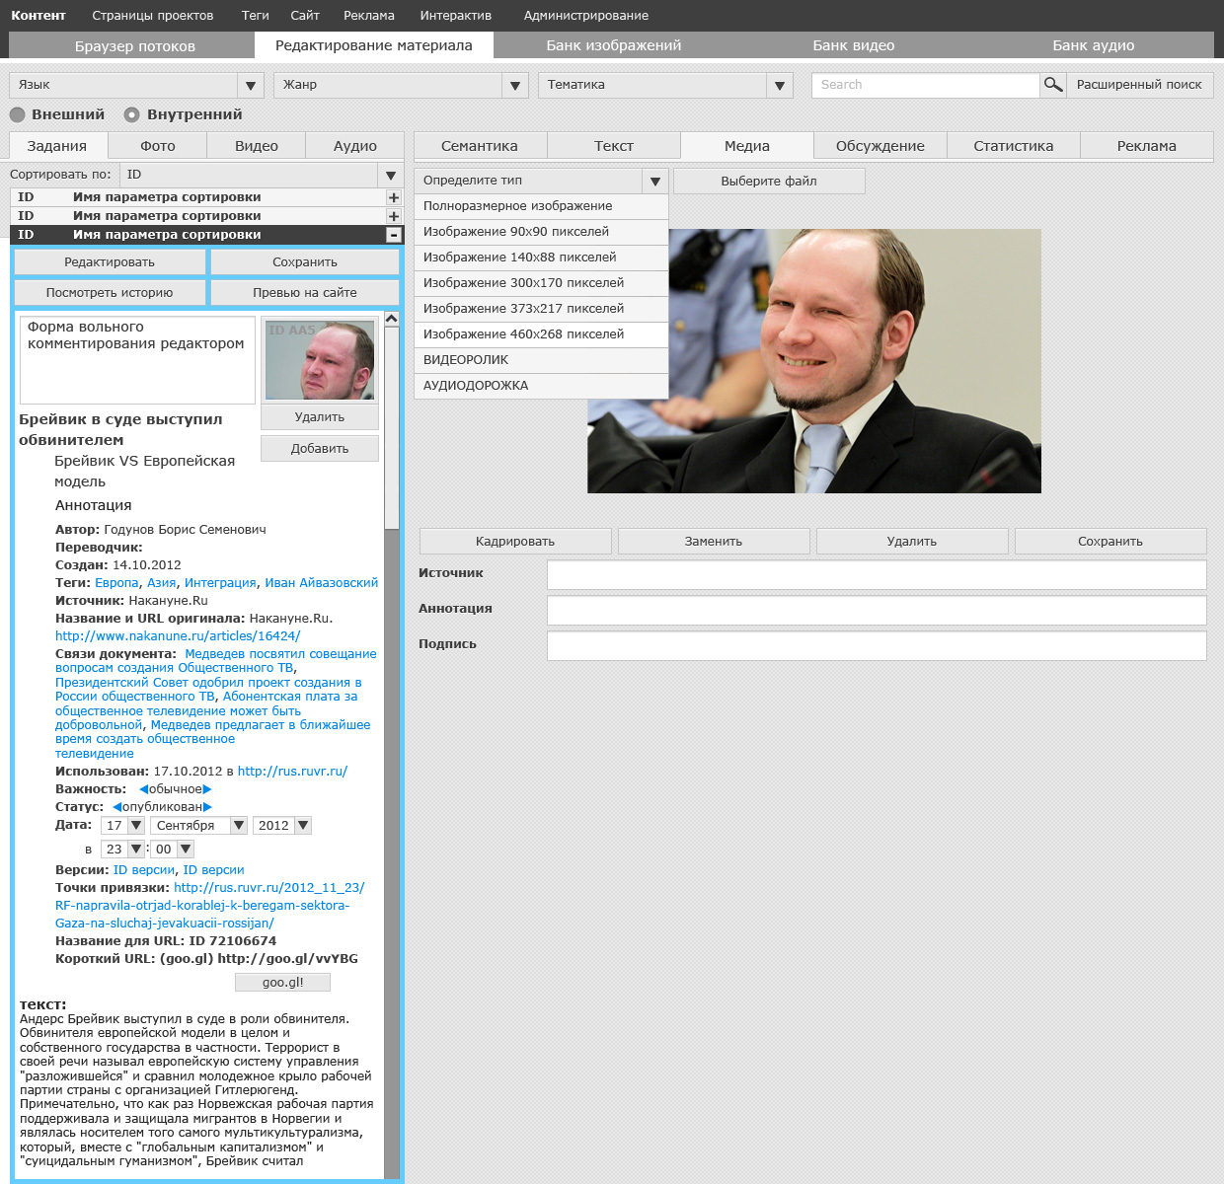1224x1184 pixels.
Task: Select the 'Аудио' tab
Action: (355, 146)
